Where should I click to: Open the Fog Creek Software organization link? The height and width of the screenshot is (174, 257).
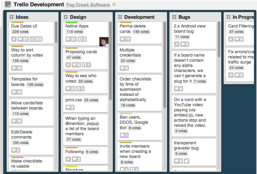88,5
